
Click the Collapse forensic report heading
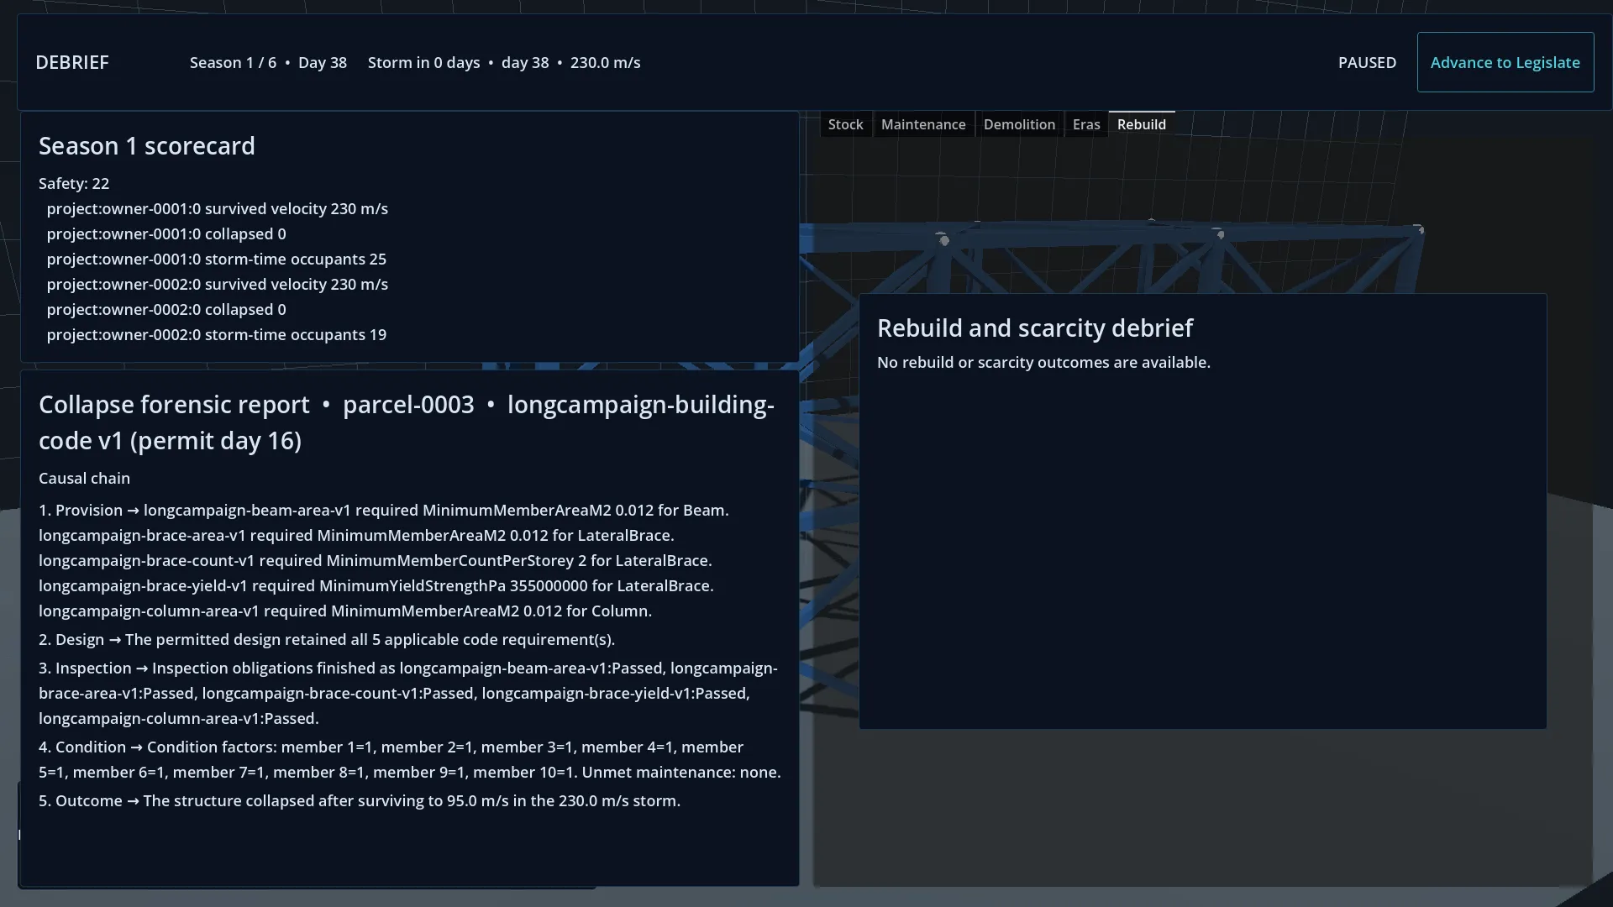coord(407,422)
